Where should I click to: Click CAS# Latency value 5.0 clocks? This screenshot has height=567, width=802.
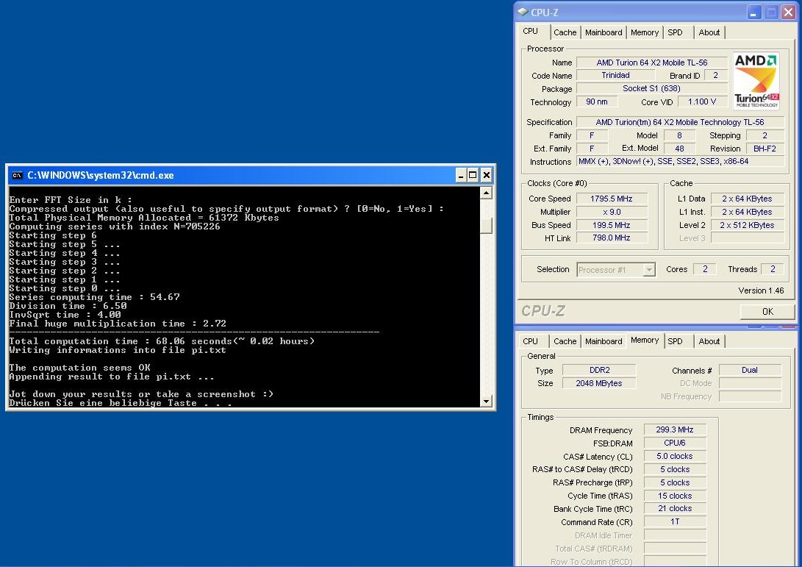[x=675, y=457]
